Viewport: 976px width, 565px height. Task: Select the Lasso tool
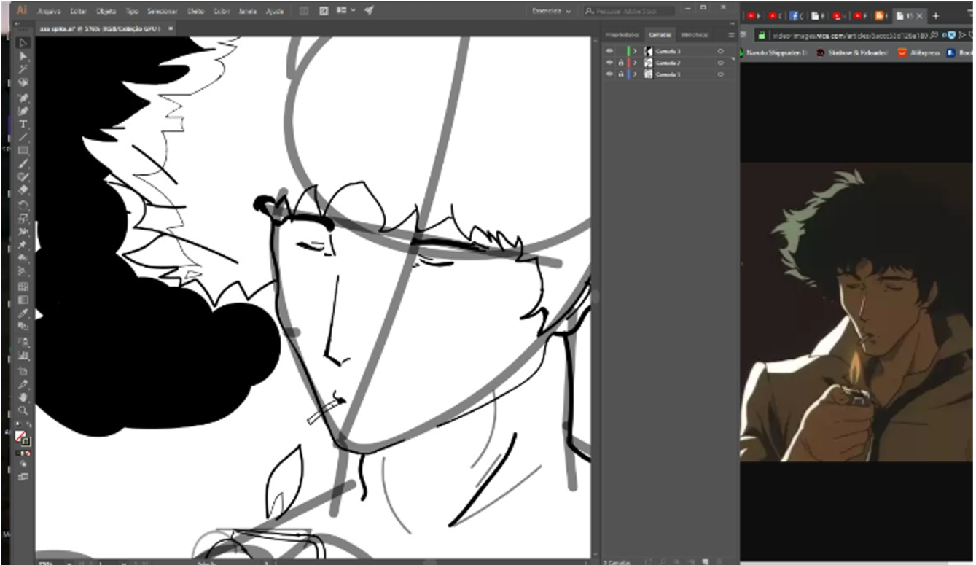pyautogui.click(x=23, y=83)
